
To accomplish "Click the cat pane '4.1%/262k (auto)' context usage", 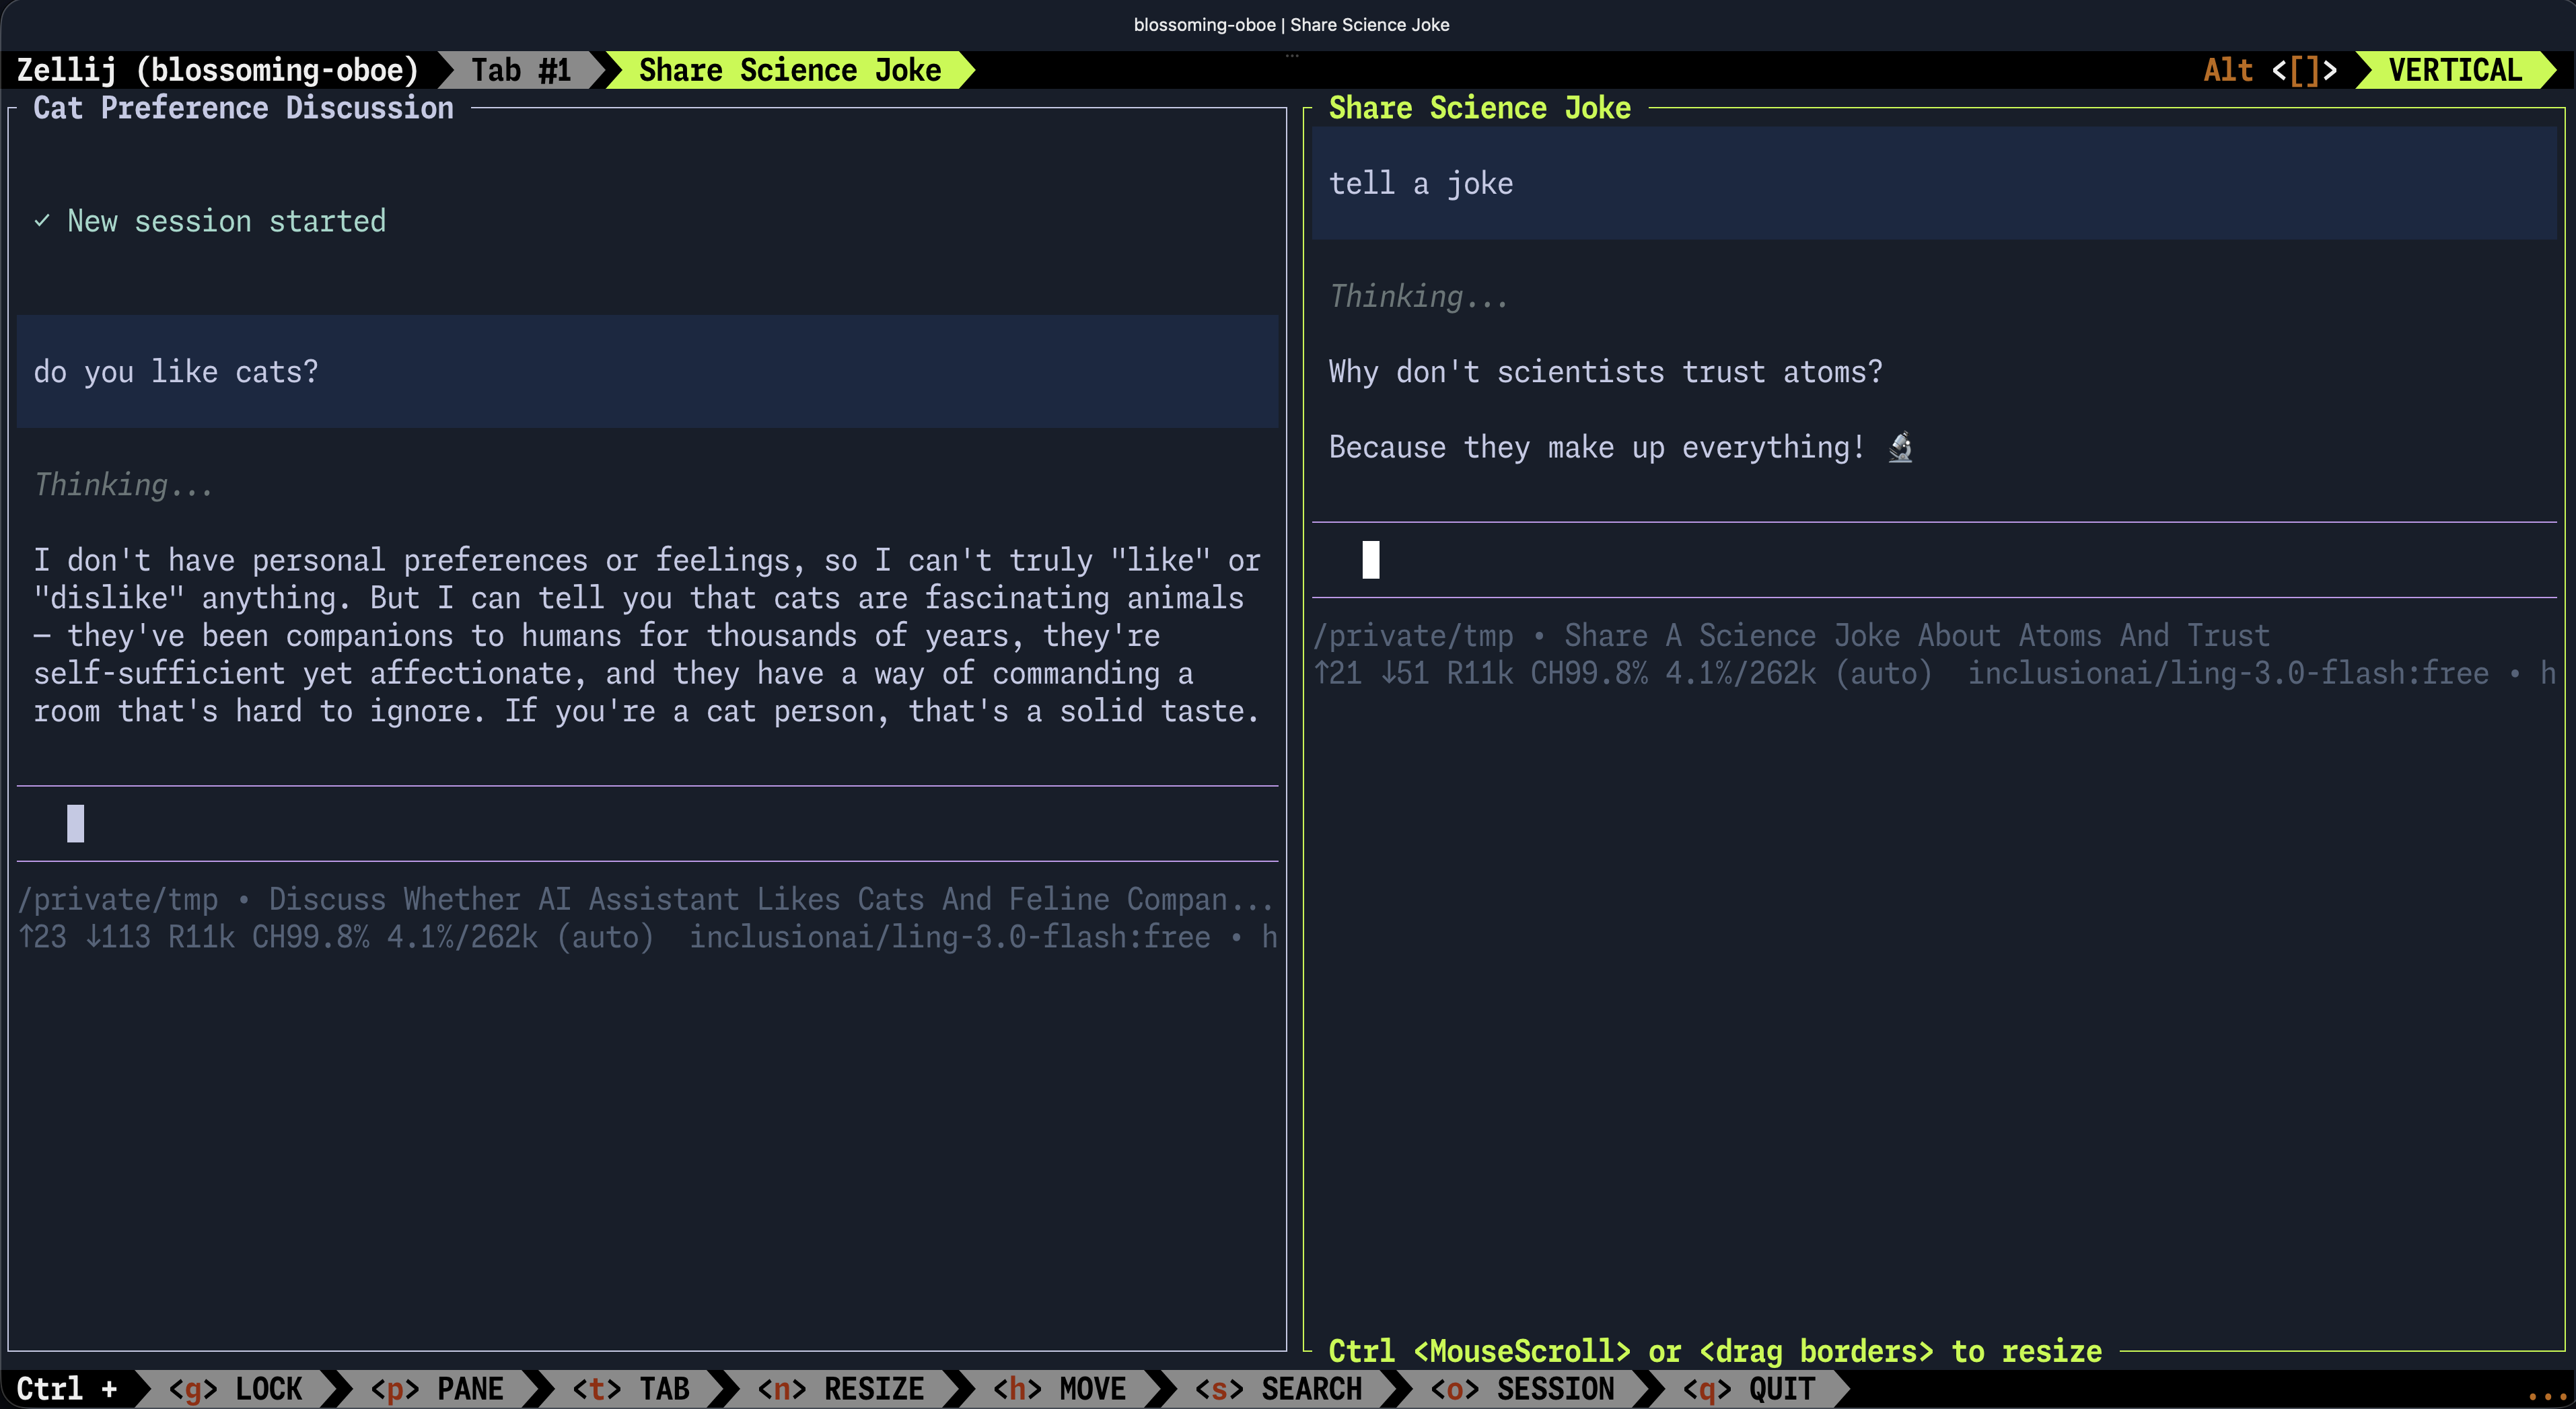I will coord(520,938).
